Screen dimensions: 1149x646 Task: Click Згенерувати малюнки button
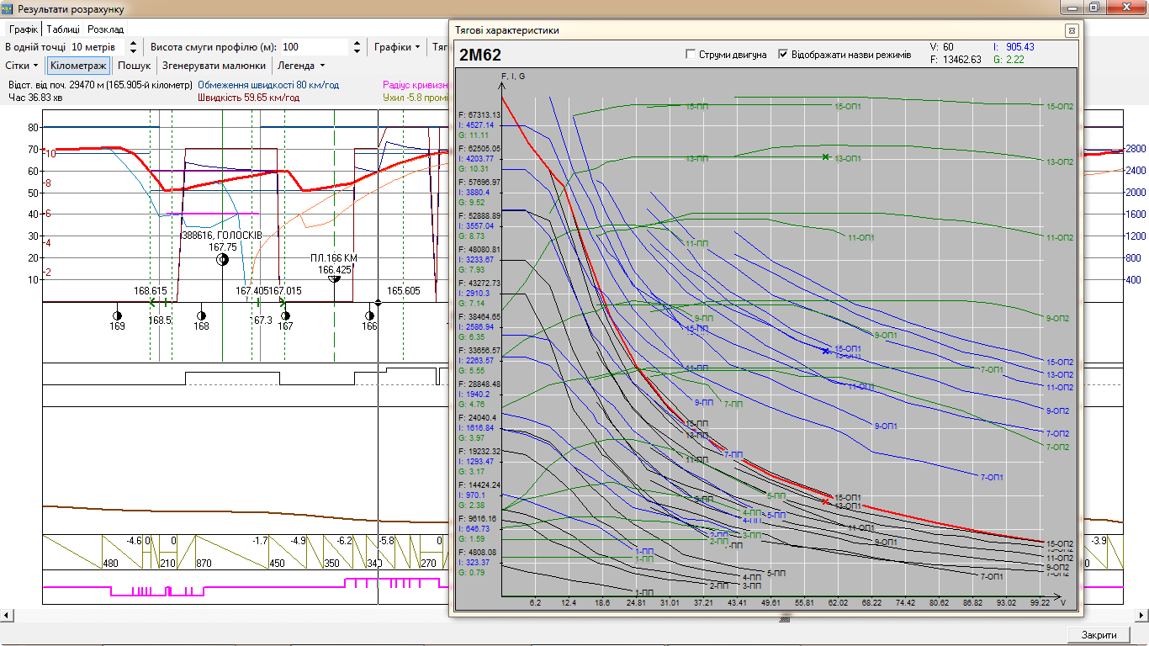click(x=214, y=66)
